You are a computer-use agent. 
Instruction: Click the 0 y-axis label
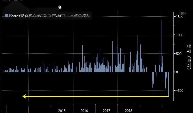point(177,72)
